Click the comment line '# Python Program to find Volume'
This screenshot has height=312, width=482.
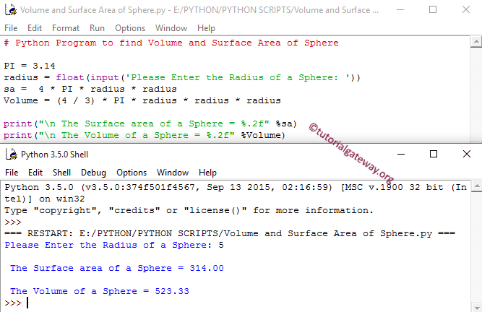[x=171, y=43]
